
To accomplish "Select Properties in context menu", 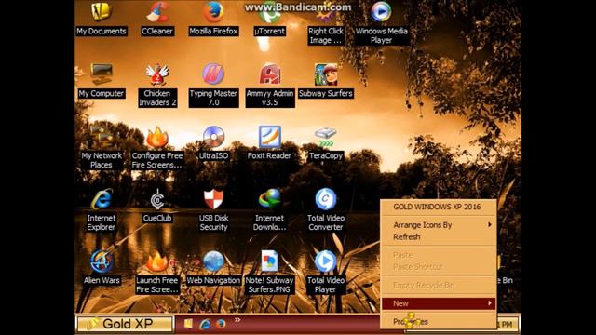I will point(439,321).
